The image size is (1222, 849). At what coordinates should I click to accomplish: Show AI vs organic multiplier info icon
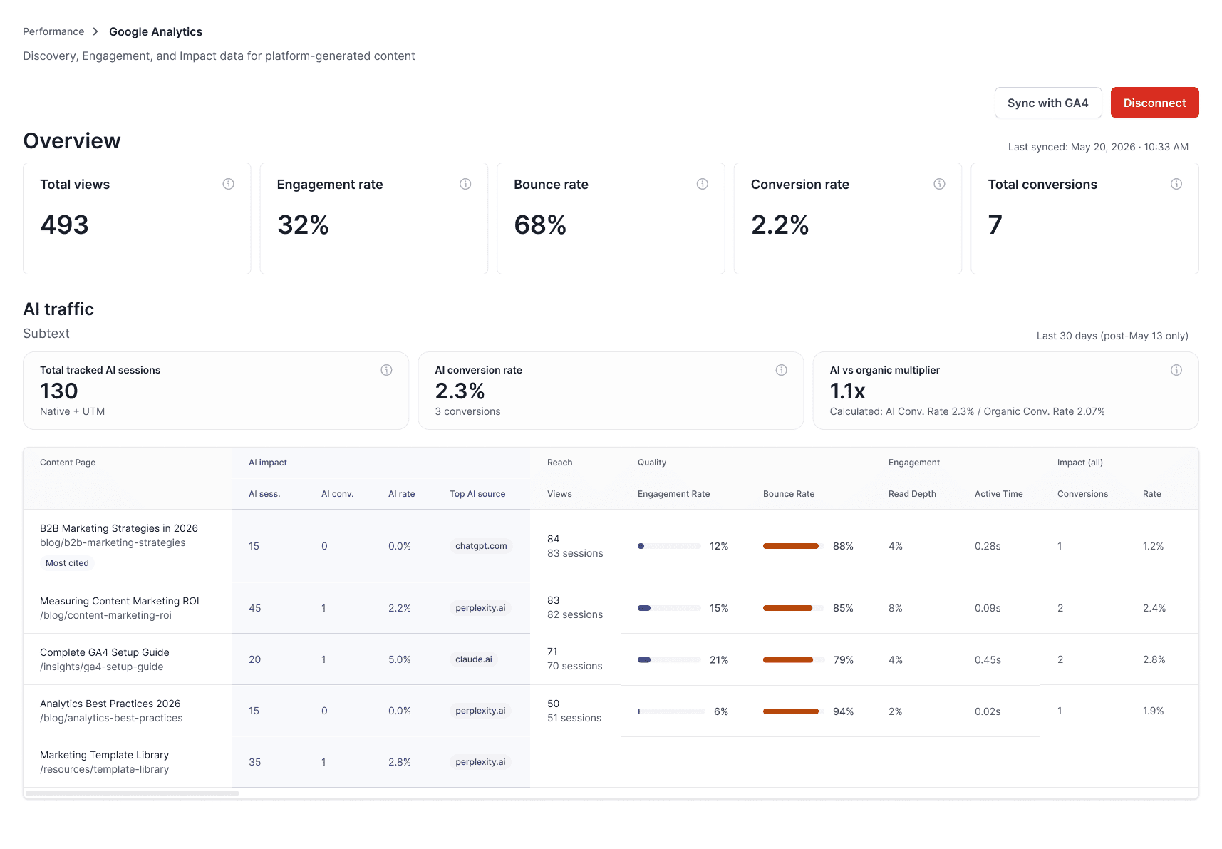[x=1176, y=370]
